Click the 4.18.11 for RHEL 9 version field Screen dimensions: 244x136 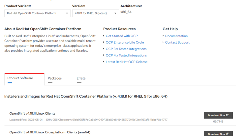click(x=95, y=13)
